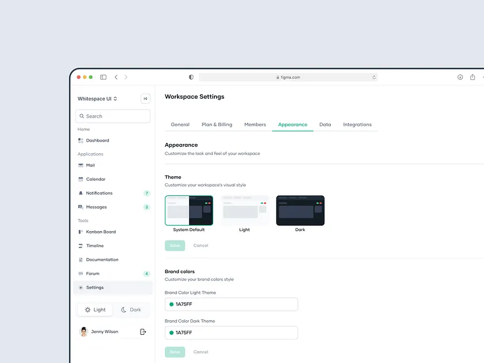Viewport: 484px width, 363px height.
Task: Open Dashboard from the sidebar
Action: coord(113,141)
